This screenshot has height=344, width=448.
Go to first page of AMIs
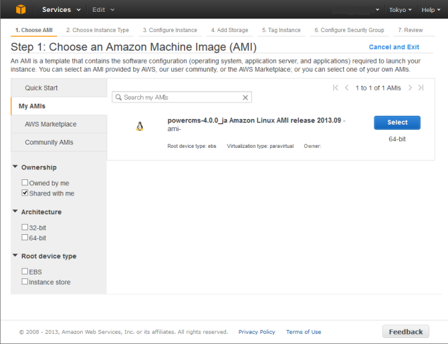[336, 88]
